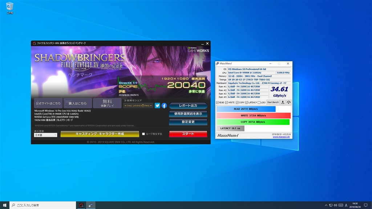Open the Action Center notifications icon
This screenshot has width=372, height=209.
(x=366, y=205)
